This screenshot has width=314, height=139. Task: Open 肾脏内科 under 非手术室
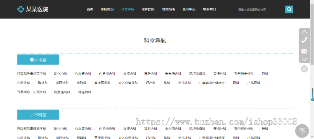coord(151,74)
